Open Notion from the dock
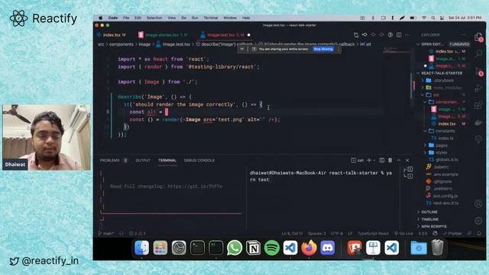 tap(253, 247)
